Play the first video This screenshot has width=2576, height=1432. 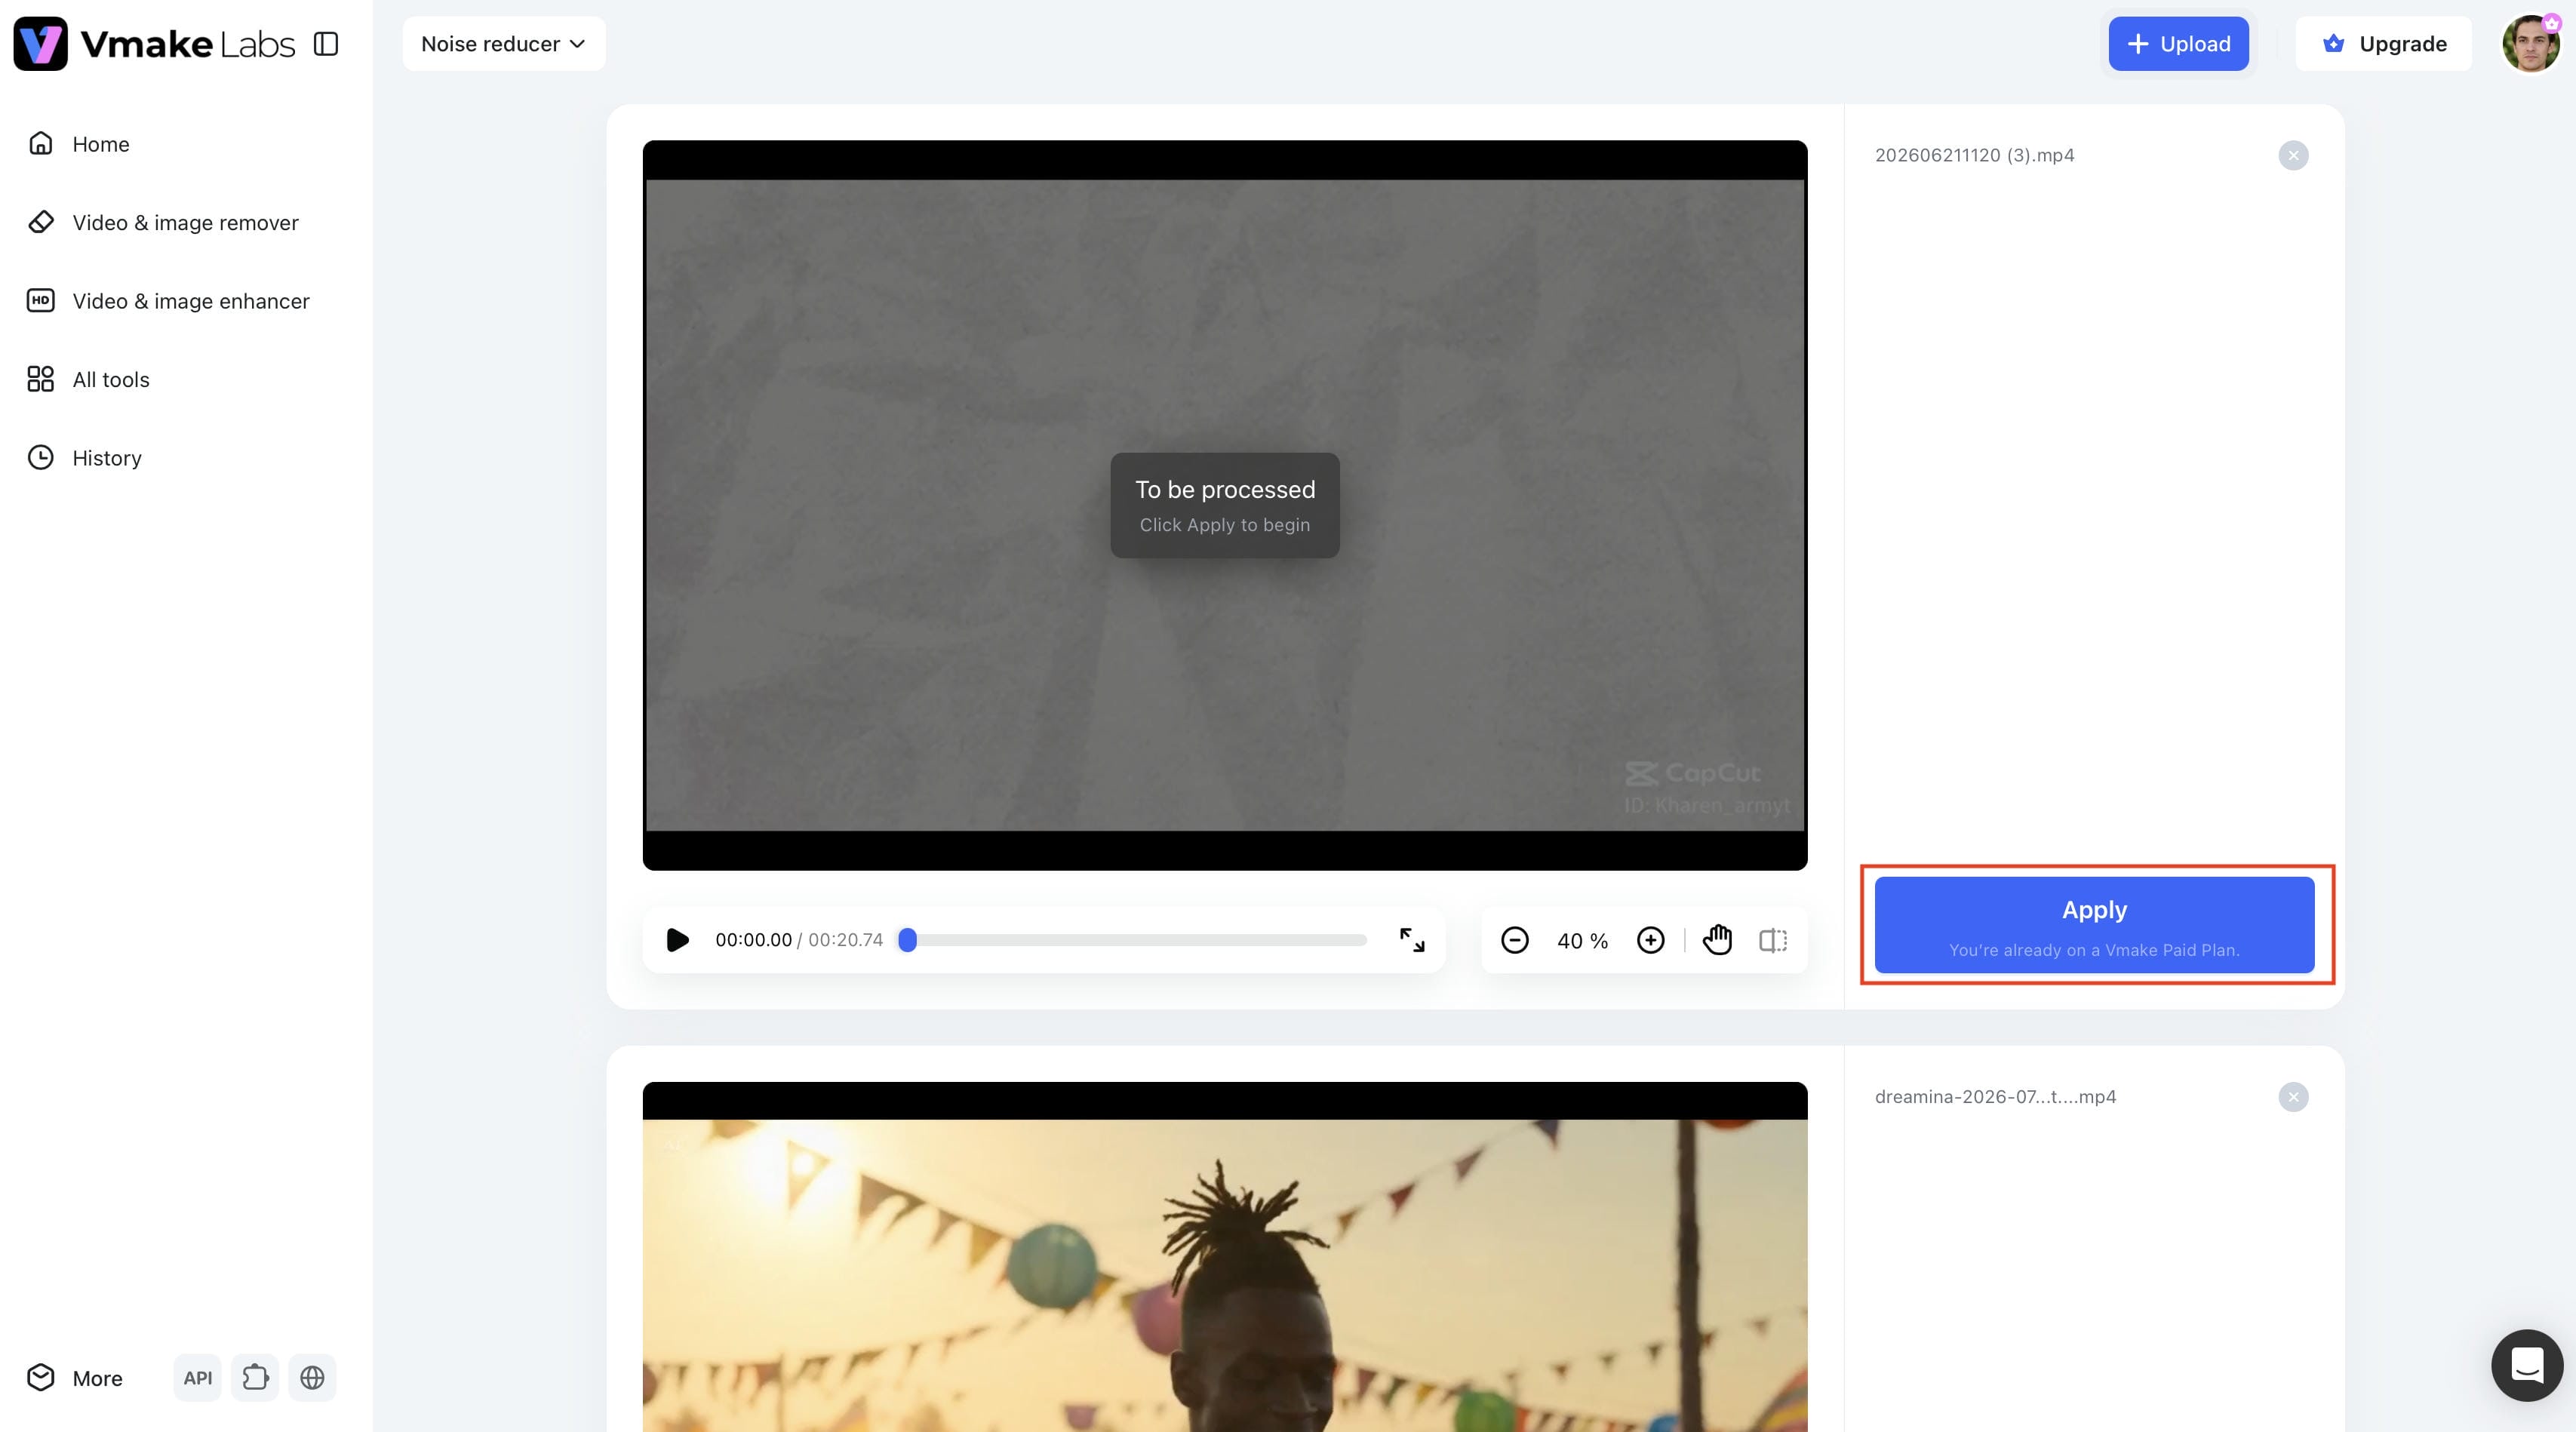[x=677, y=940]
